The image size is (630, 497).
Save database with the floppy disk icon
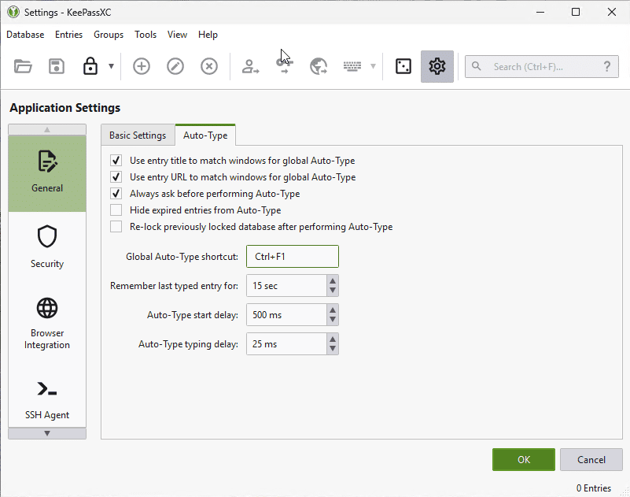tap(57, 66)
